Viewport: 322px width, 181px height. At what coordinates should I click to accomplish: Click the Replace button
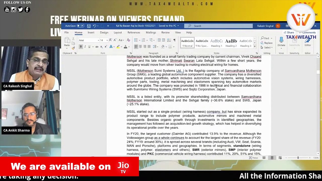267,43
